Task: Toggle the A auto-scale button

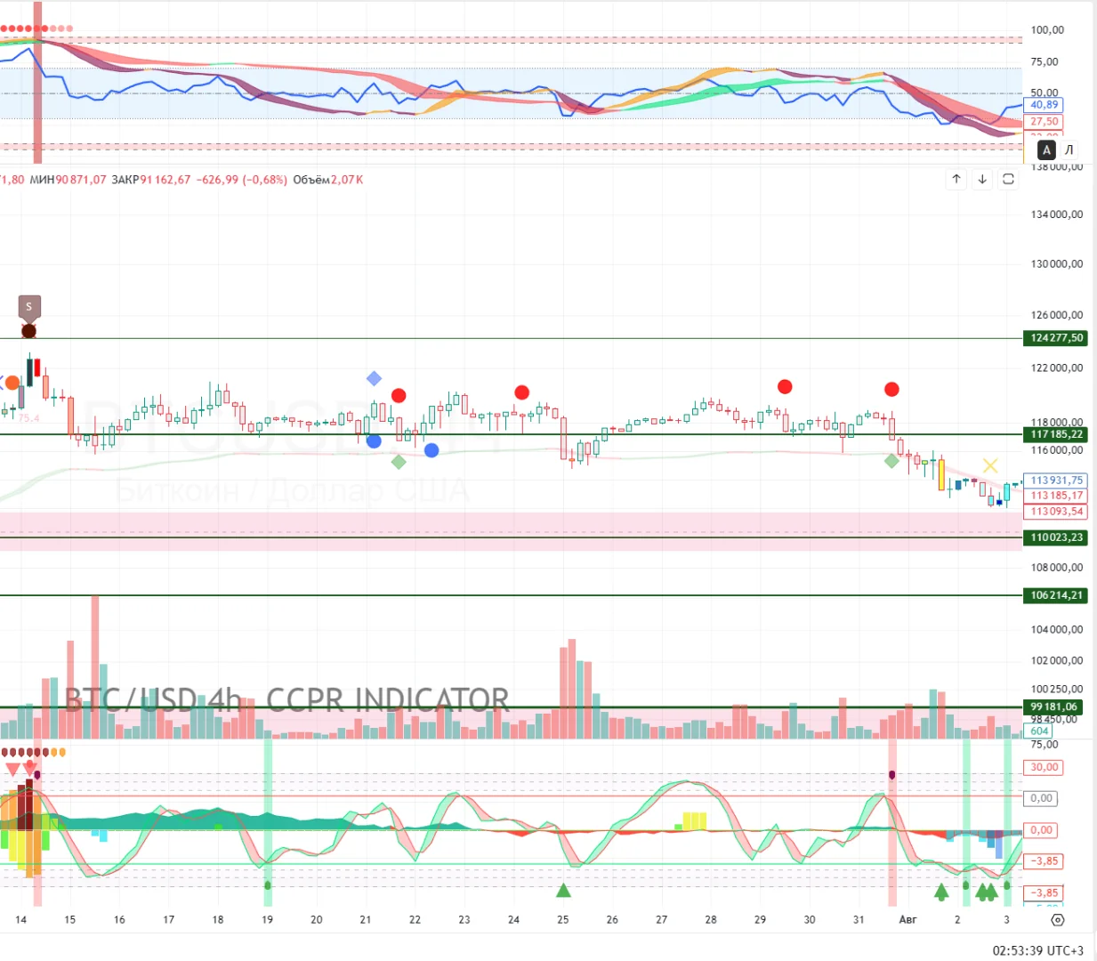Action: point(1046,149)
